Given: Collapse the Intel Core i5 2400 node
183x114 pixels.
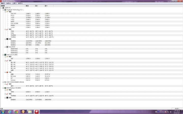Looking at the screenshot, I should tap(3, 55).
